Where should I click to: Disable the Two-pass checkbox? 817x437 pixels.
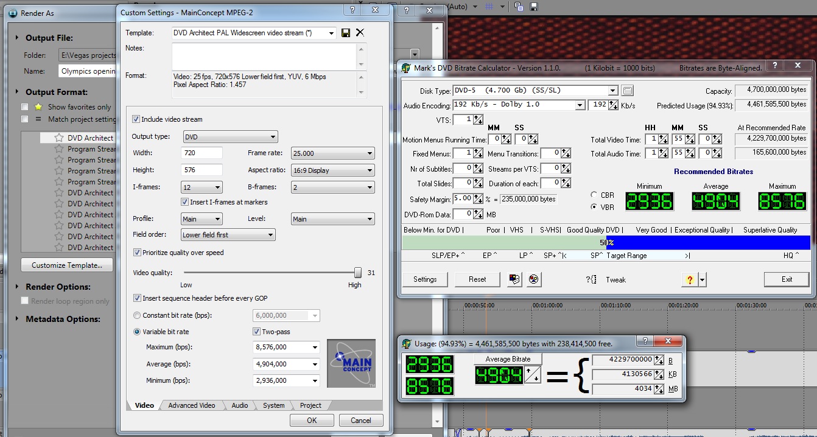[x=256, y=332]
